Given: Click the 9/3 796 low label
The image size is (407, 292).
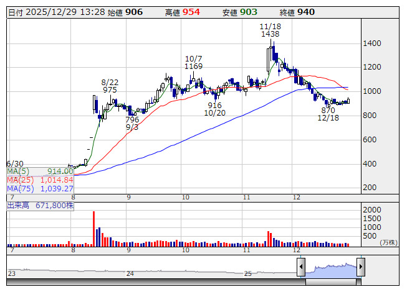Looking at the screenshot, I should pos(132,124).
